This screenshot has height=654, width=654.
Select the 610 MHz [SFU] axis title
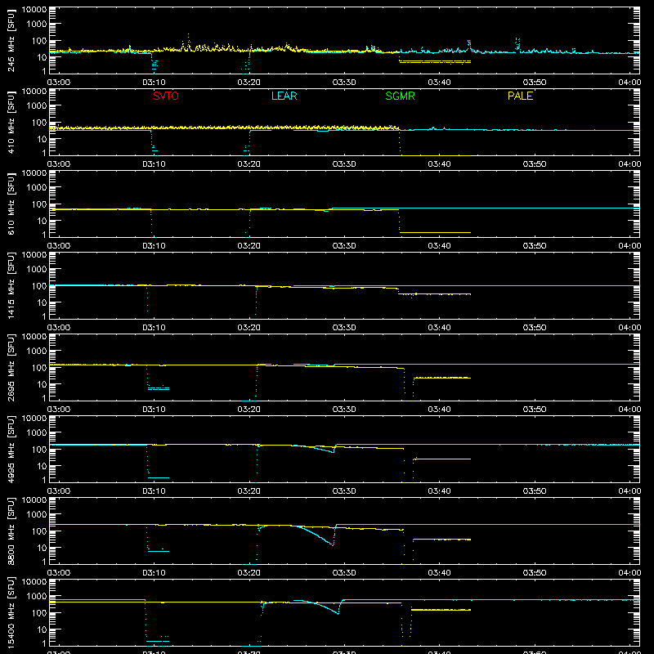(x=11, y=204)
